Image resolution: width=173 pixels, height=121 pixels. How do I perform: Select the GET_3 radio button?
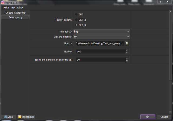point(76,25)
